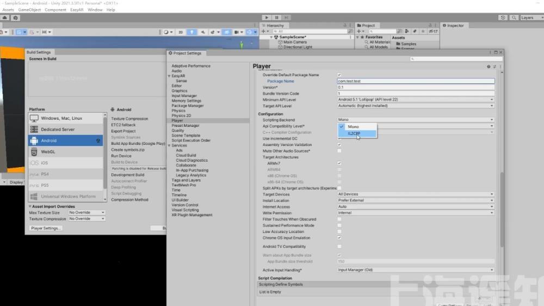Click Player Settings button in Build Settings
Screen dimensions: 544x306
tap(46, 228)
